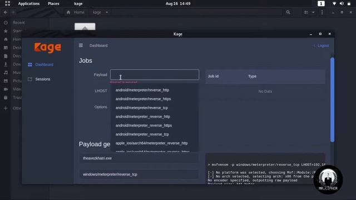Click the windows/meterpreter/reverse_tcp payload field

click(x=139, y=174)
